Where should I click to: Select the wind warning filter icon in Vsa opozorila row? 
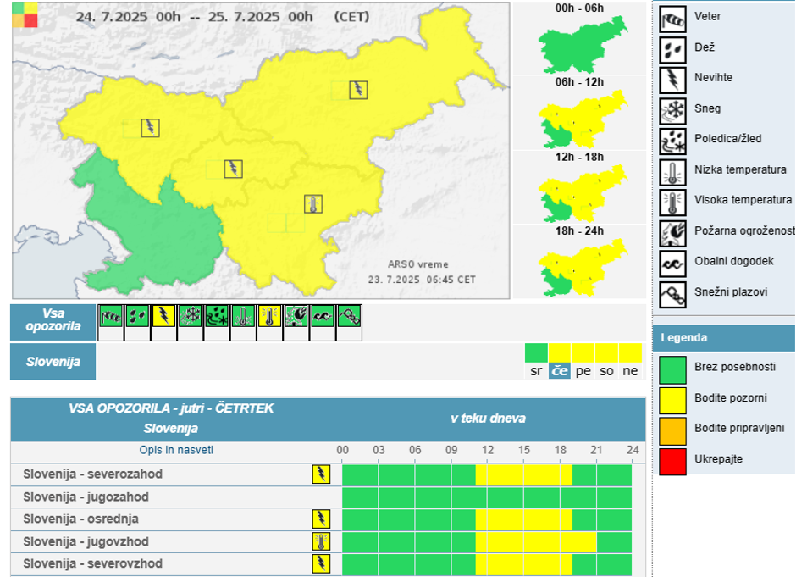click(x=109, y=317)
